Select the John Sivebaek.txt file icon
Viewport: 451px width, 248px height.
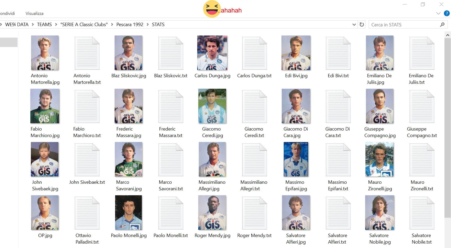87,160
